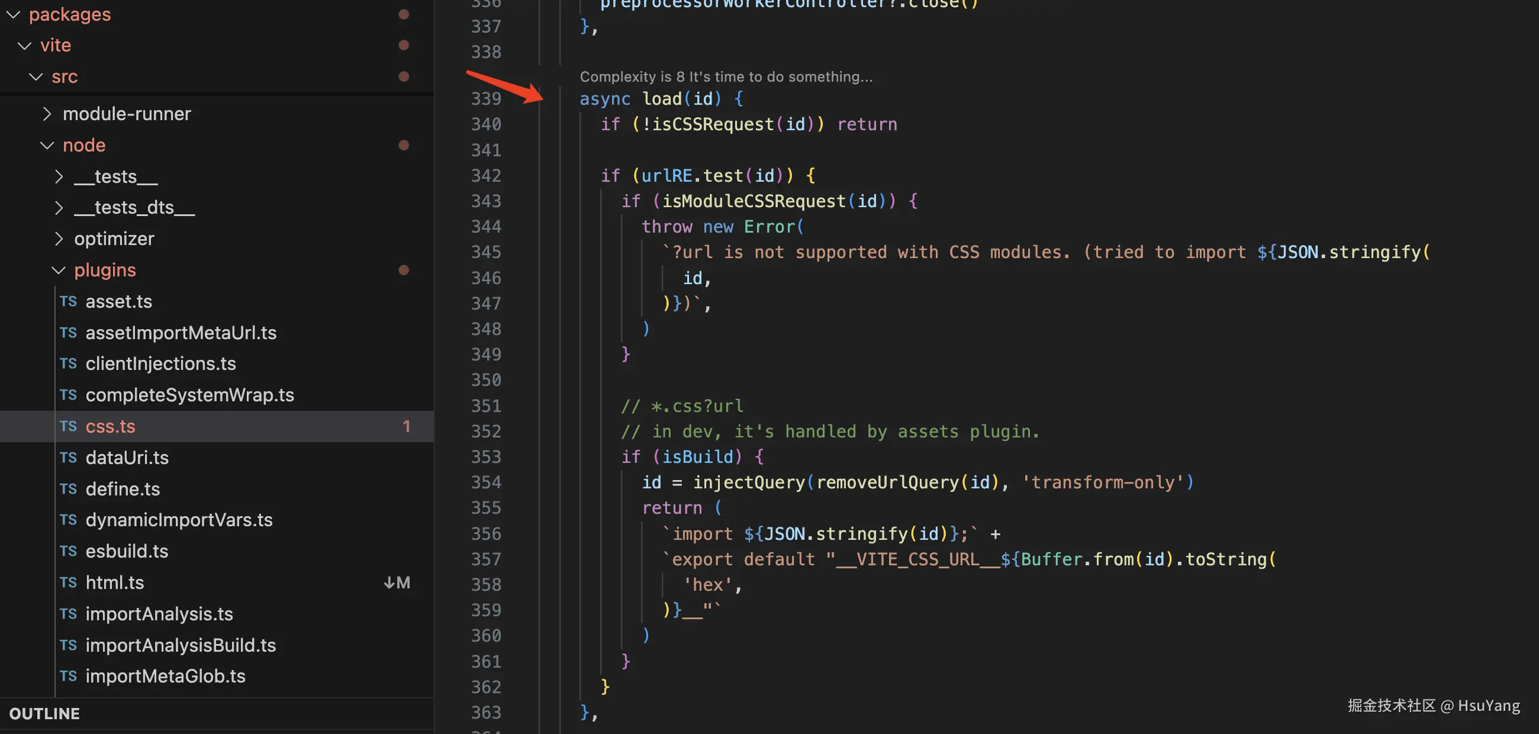The height and width of the screenshot is (734, 1539).
Task: Click the TS icon beside asset.ts
Action: click(x=68, y=302)
